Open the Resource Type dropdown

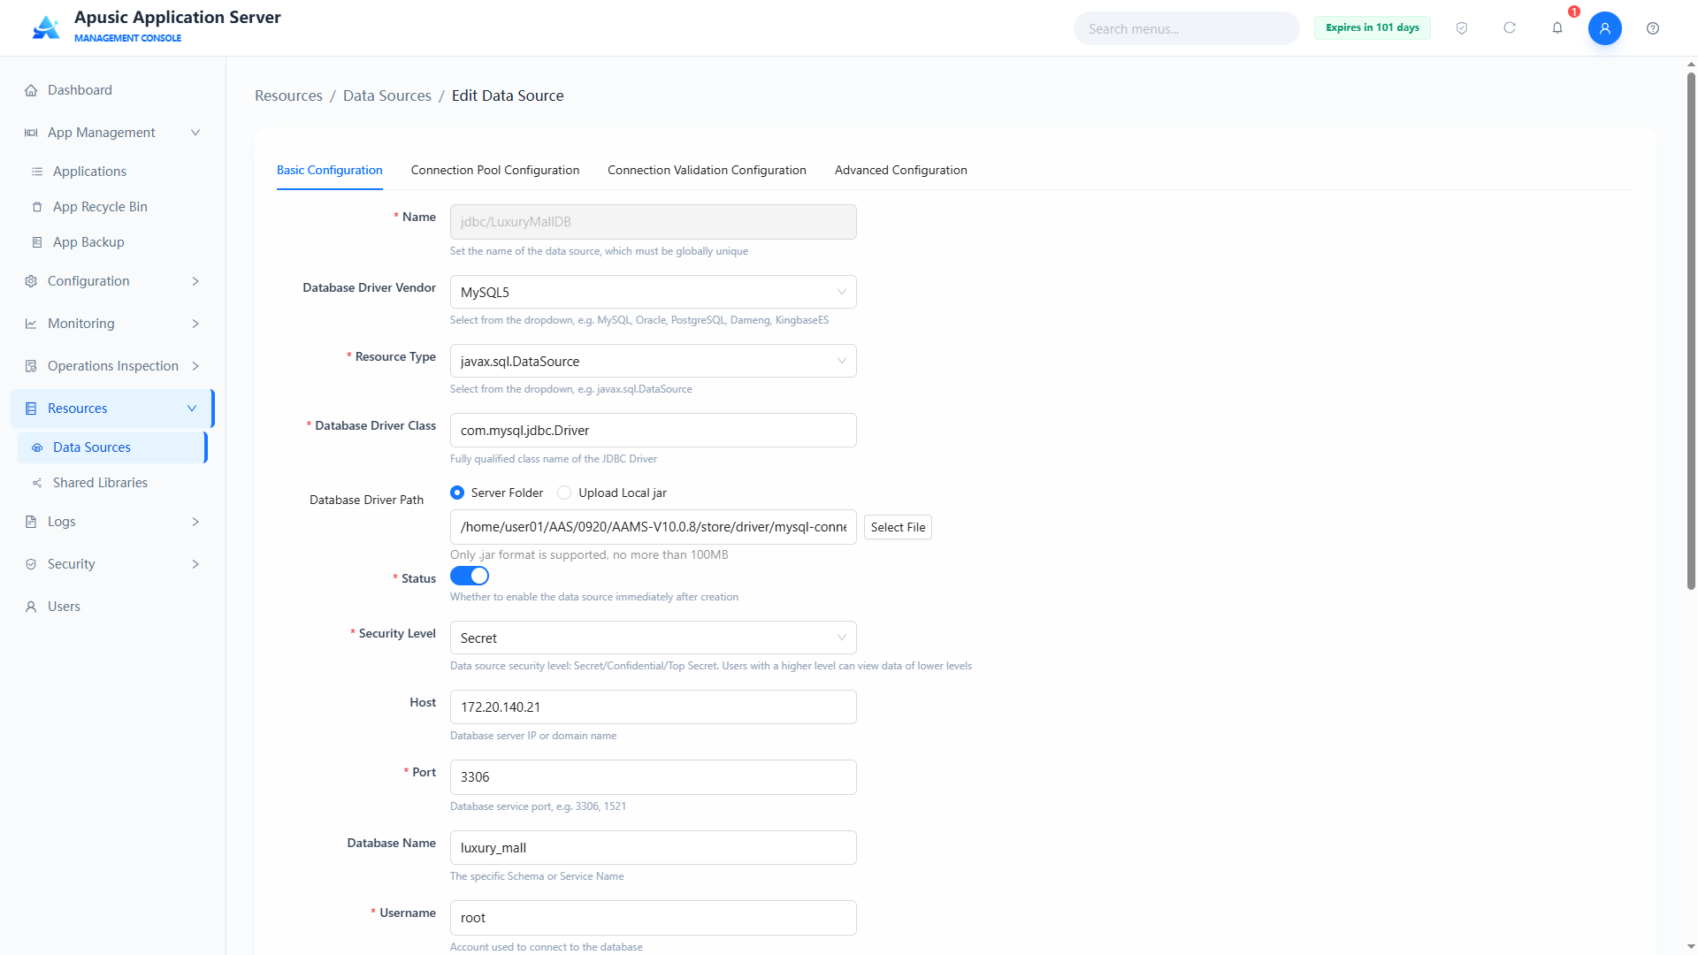coord(653,361)
